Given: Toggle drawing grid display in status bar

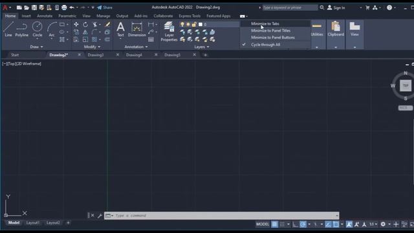Looking at the screenshot, I should (274, 225).
